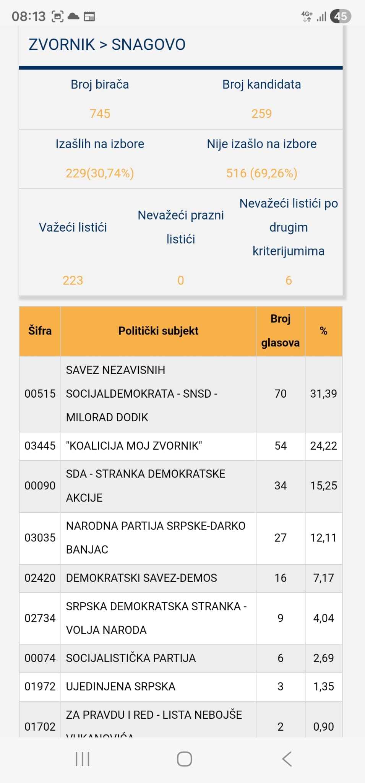Tap the signal strength status icon

[x=321, y=16]
